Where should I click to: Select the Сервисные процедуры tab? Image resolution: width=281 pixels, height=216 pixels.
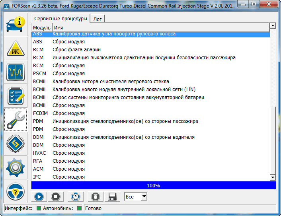tap(60, 19)
